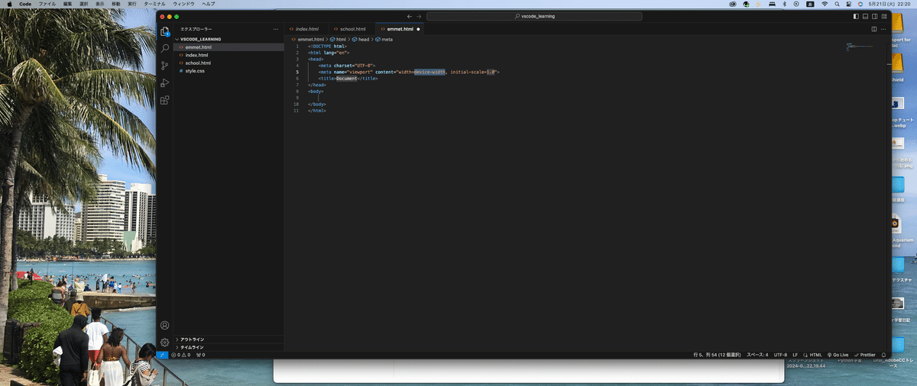
Task: Click the Prettier status bar button
Action: tap(865, 355)
